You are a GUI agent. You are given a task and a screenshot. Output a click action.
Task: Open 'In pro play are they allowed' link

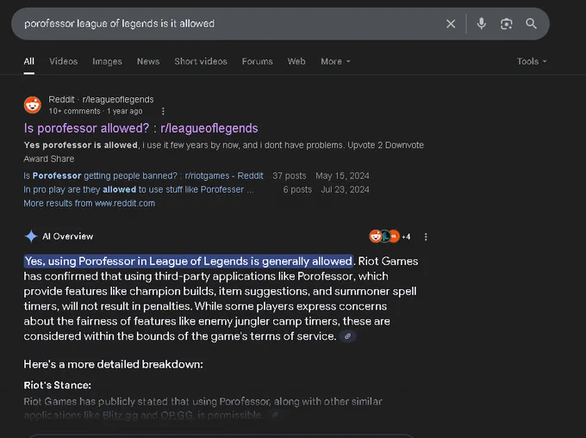[x=139, y=189]
